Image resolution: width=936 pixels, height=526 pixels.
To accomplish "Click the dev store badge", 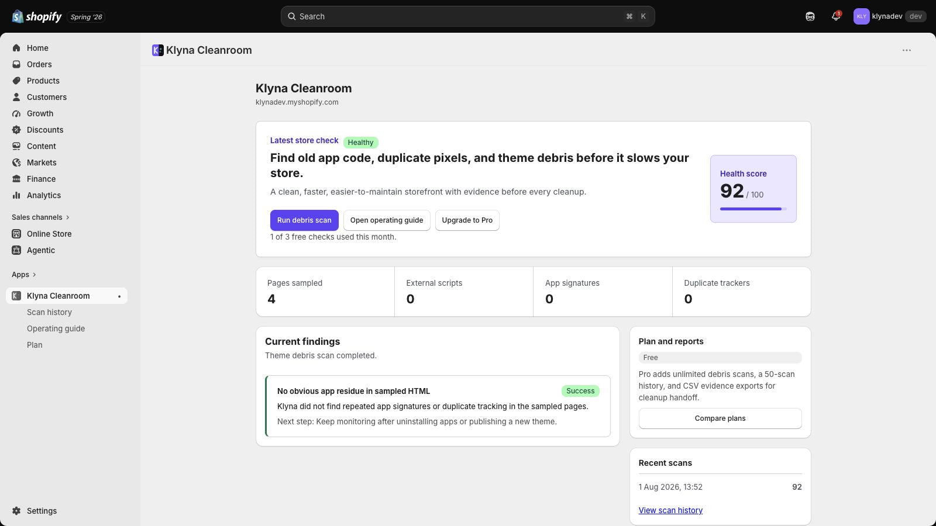I will coord(916,16).
